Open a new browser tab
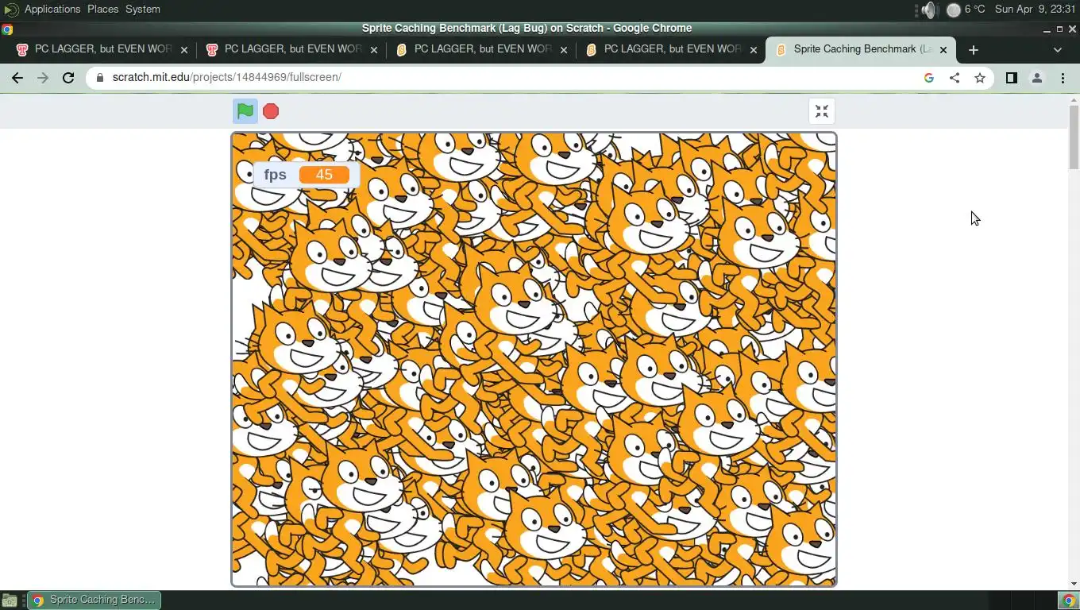Viewport: 1080px width, 610px height. (x=974, y=49)
